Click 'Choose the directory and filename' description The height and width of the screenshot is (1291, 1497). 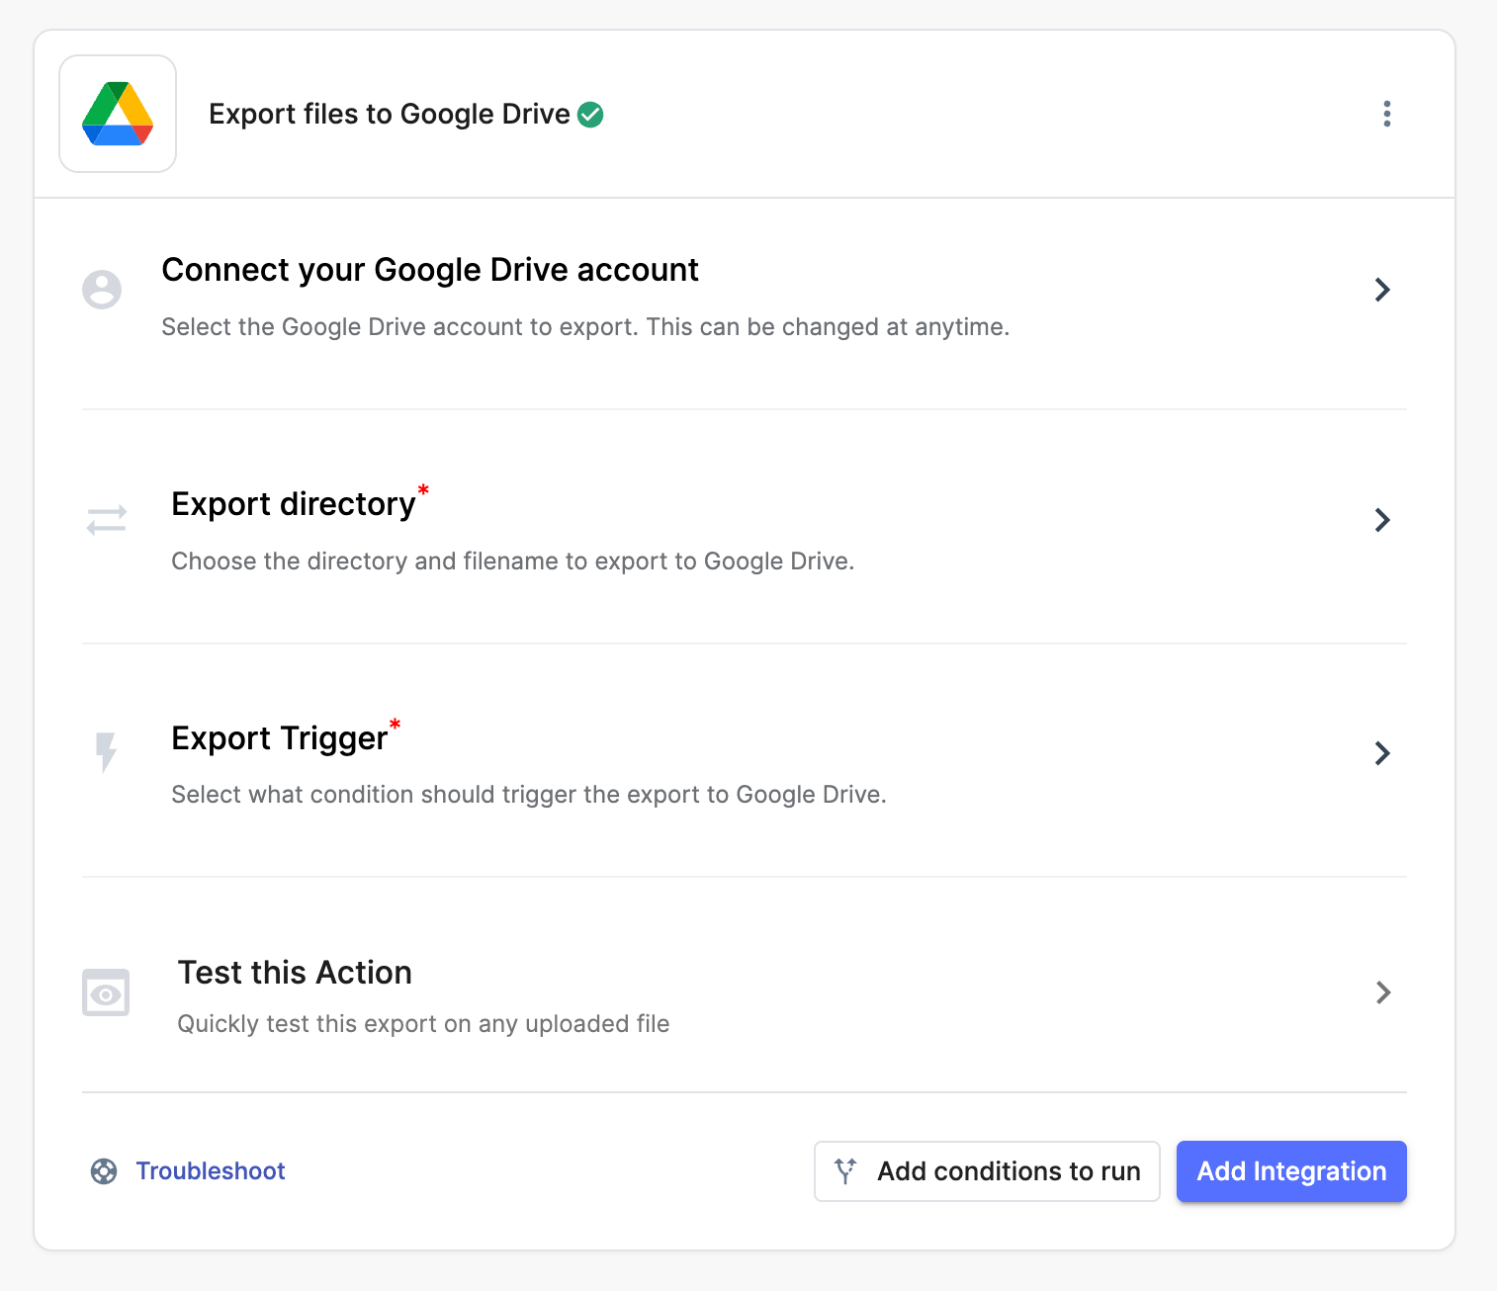[x=513, y=561]
